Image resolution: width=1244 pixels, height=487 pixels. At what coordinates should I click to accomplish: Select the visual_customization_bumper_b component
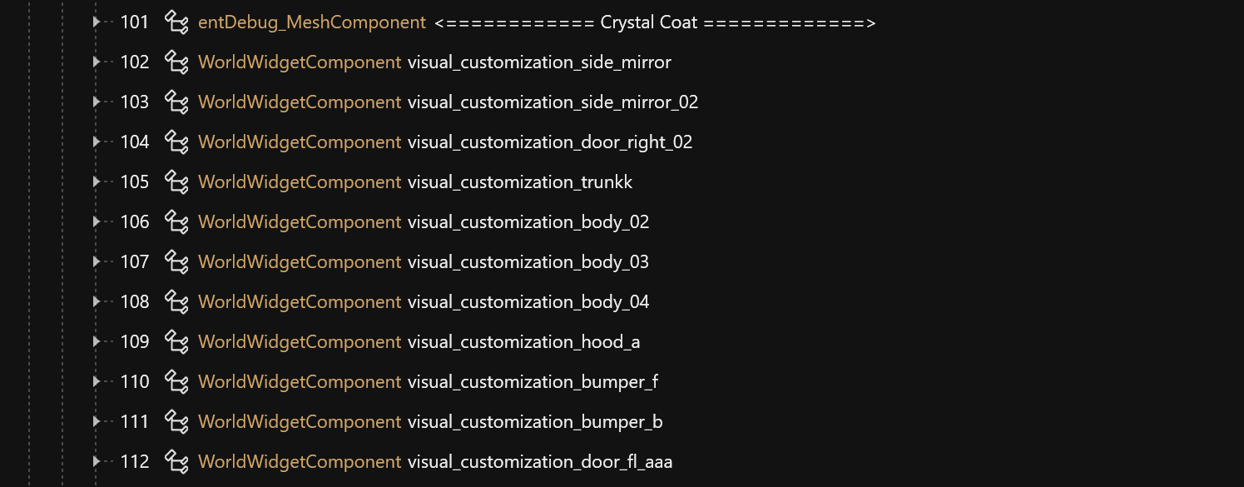coord(535,422)
